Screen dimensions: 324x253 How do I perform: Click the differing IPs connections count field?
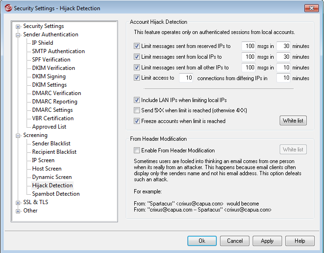click(x=186, y=78)
